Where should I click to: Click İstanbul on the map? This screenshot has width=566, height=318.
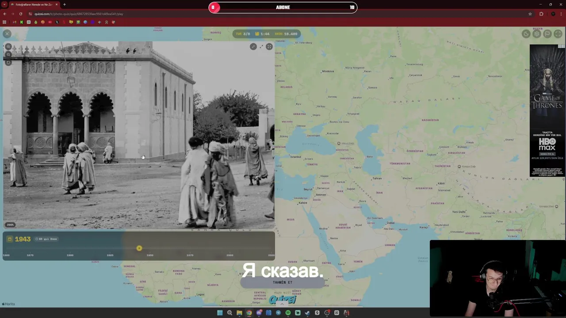[x=295, y=157]
